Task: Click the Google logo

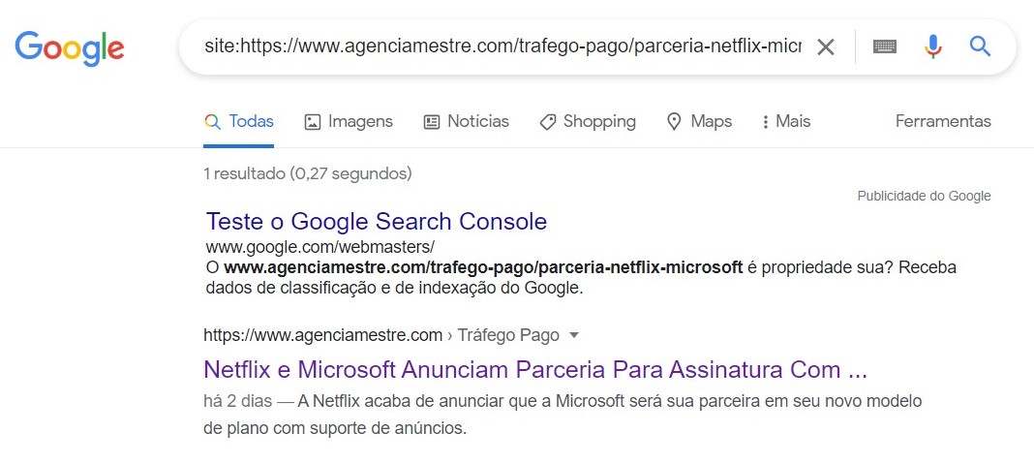Action: (x=70, y=46)
